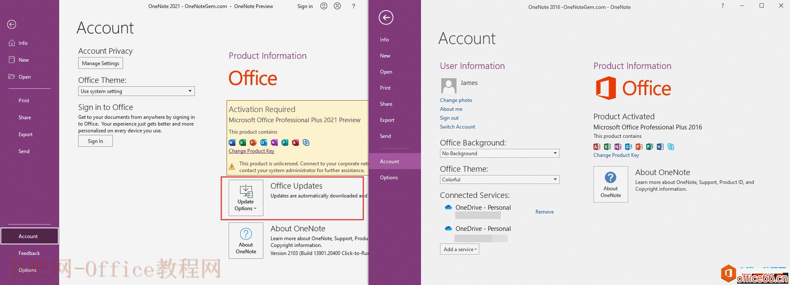Click the Access icon in 2016 product list
The image size is (790, 285).
click(x=597, y=147)
